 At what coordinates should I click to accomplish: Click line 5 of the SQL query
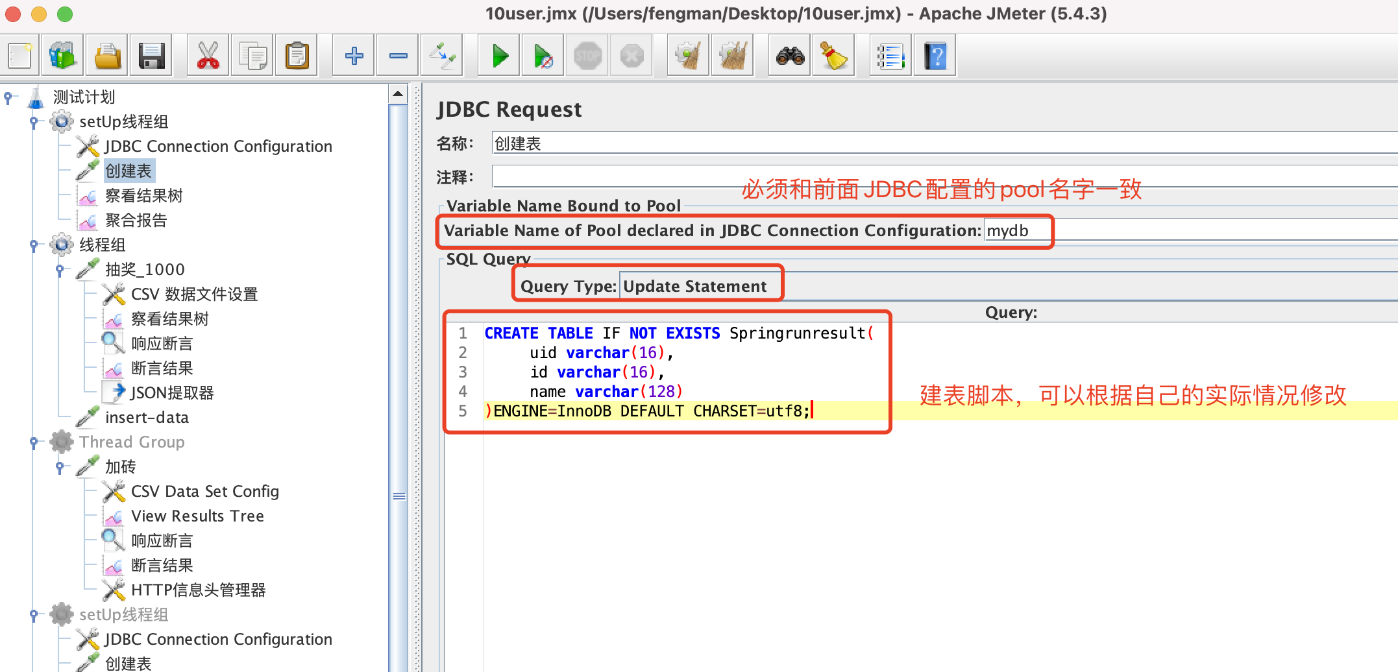649,411
